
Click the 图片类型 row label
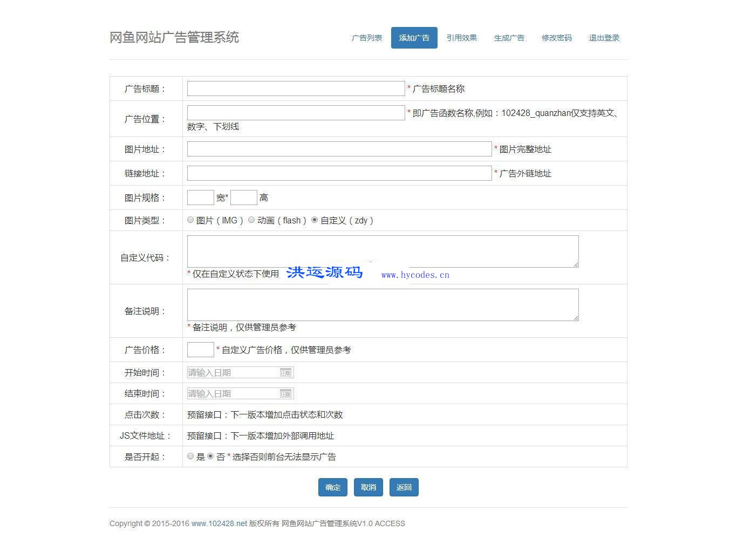tap(146, 220)
